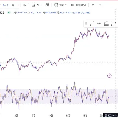Click the 8월 label on time axis
Image resolution: width=118 pixels, height=118 pixels.
point(16,115)
